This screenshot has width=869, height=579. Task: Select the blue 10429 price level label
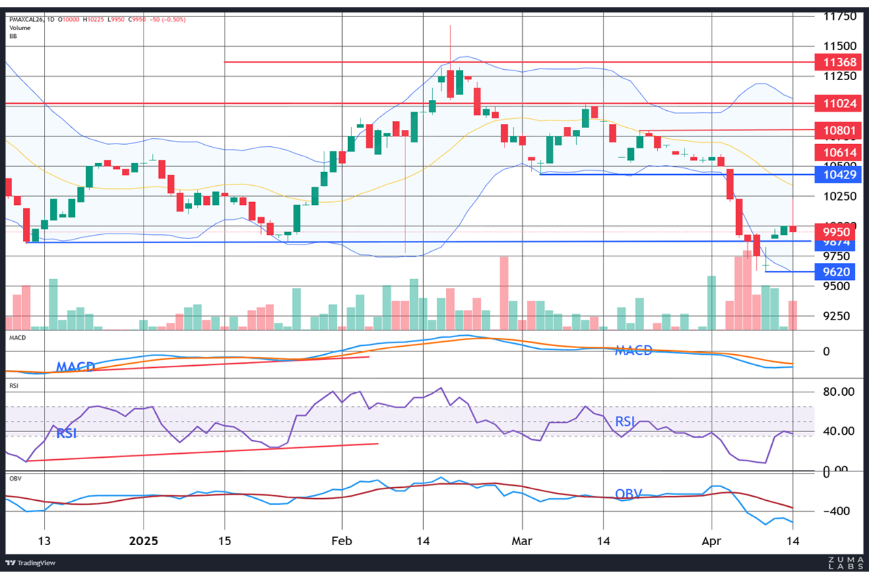tap(838, 175)
